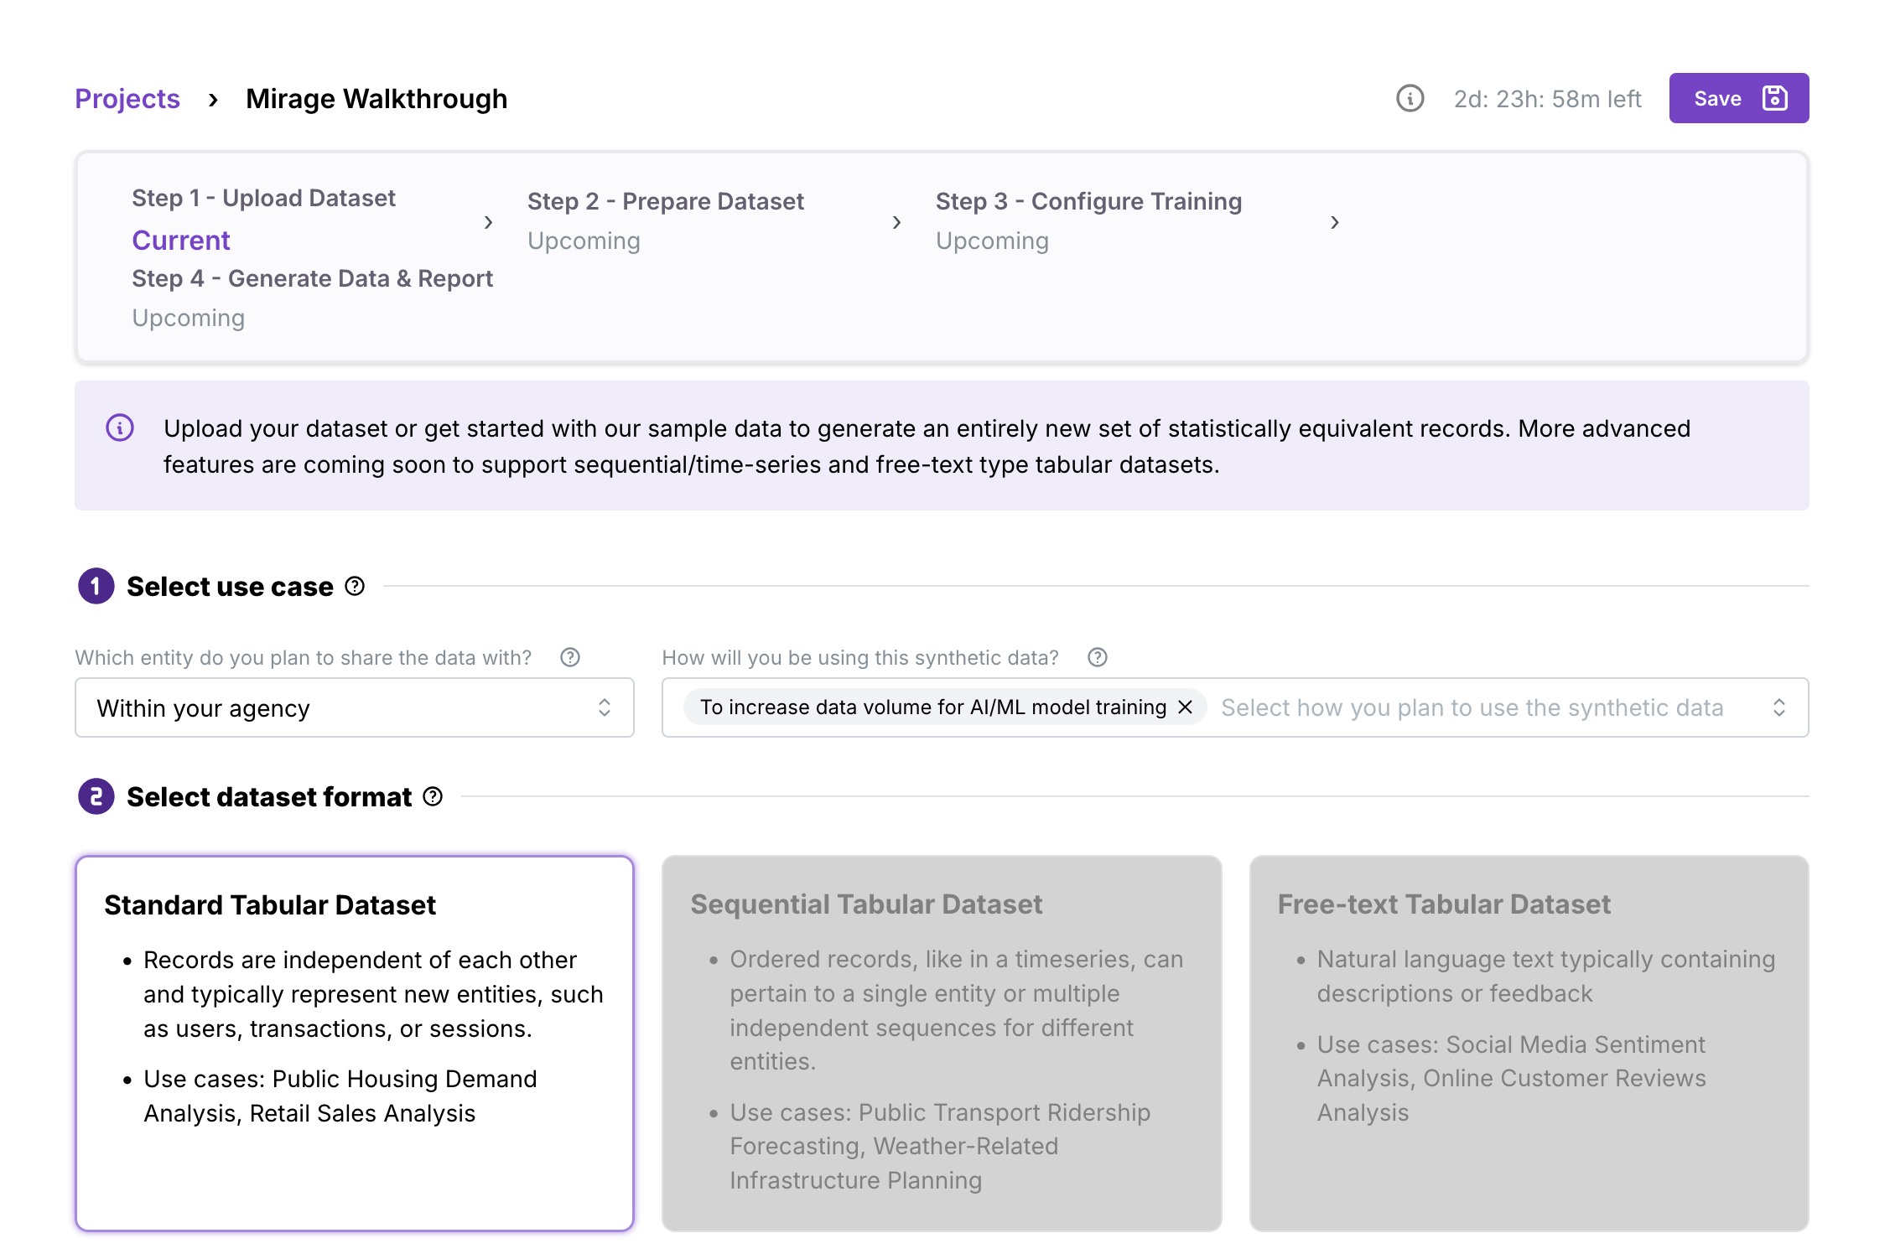Click the help icon next to Select dataset format
Viewport: 1890px width, 1259px height.
(x=433, y=796)
